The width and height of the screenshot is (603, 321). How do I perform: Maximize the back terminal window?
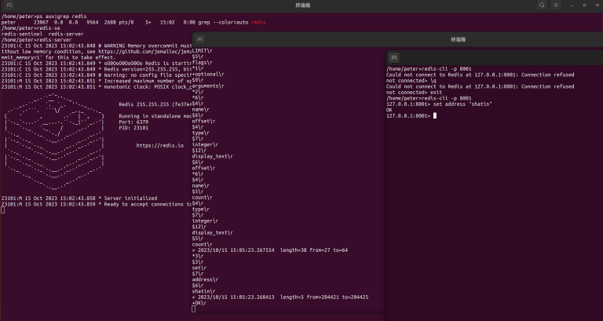click(584, 5)
